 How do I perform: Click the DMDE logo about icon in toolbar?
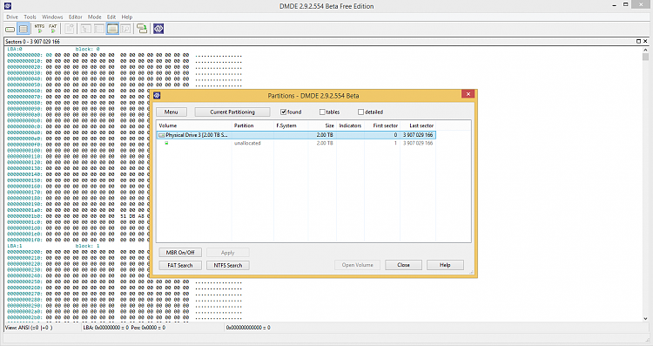click(x=158, y=29)
